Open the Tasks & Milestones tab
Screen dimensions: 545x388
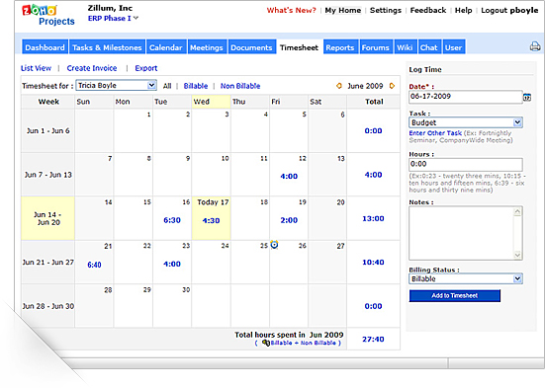coord(107,47)
